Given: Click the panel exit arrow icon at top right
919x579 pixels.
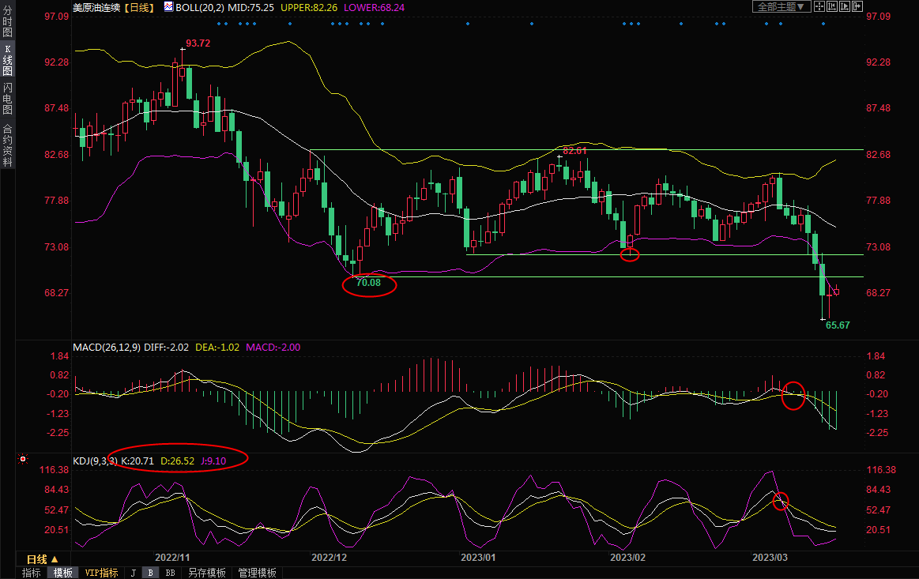Looking at the screenshot, I should point(857,6).
